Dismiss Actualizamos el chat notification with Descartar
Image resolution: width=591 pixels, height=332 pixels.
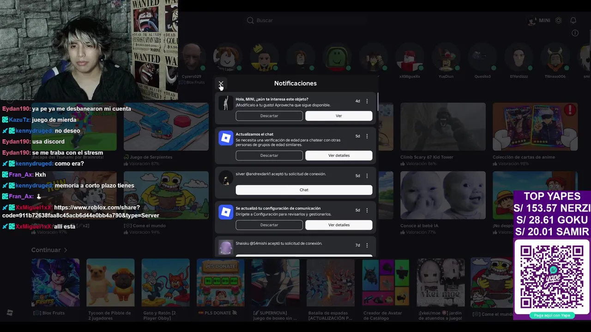(x=269, y=155)
